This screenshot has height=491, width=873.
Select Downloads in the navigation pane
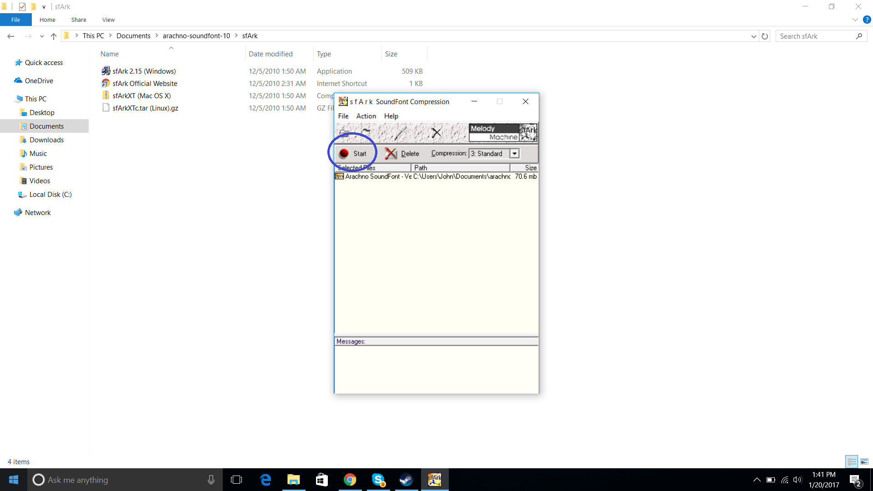click(x=46, y=140)
